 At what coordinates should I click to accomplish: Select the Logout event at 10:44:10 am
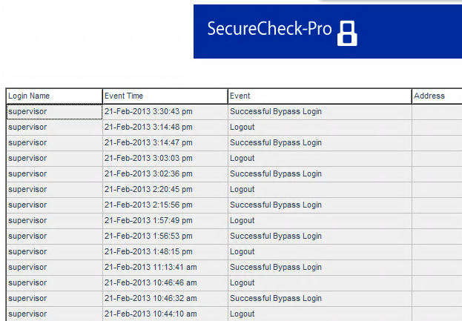[x=320, y=314]
